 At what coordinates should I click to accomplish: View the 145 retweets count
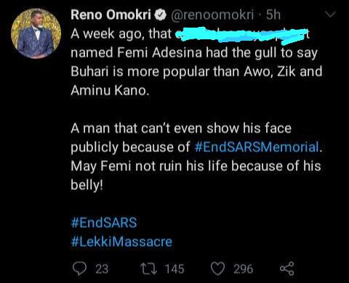pos(174,269)
